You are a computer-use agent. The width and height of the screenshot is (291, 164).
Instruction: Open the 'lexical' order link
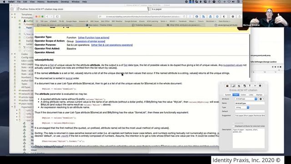pyautogui.click(x=69, y=78)
